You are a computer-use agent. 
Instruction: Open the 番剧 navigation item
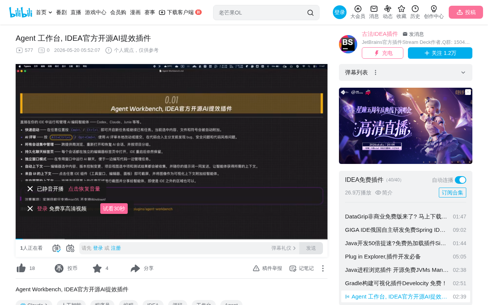[61, 12]
